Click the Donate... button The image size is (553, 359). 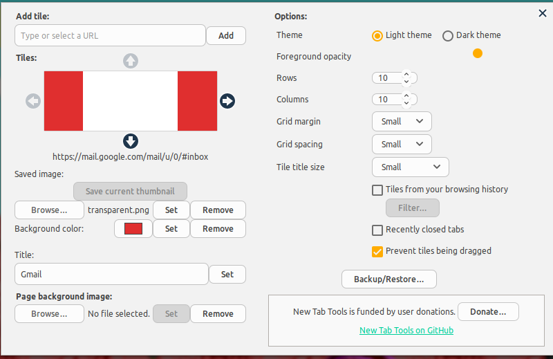(x=488, y=312)
